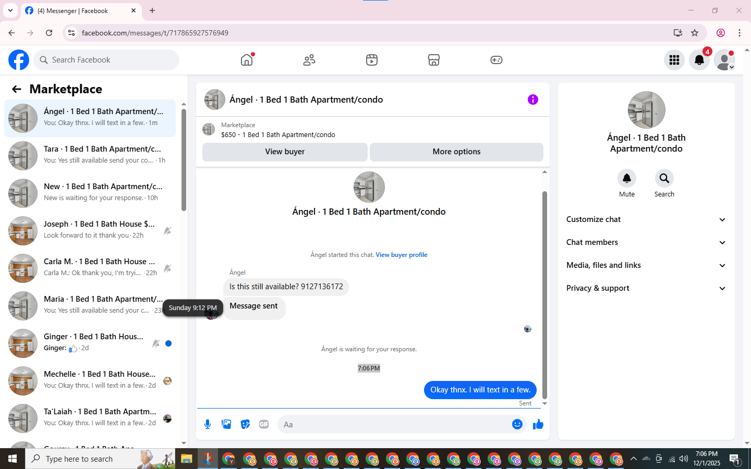Screen dimensions: 751x469
Task: Open the Windows Start menu
Action: (13, 459)
